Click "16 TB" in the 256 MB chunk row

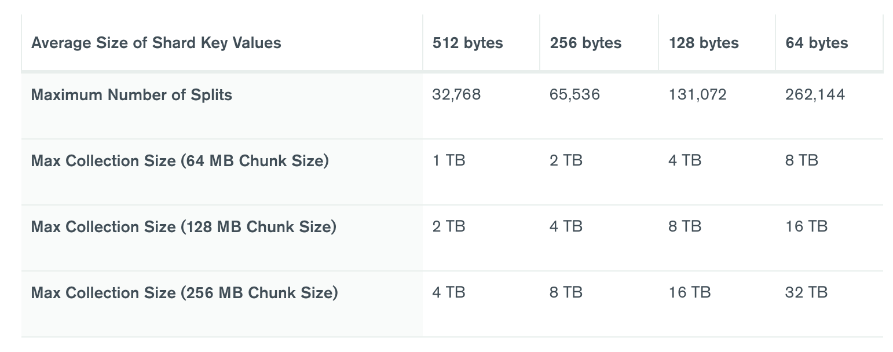click(x=689, y=293)
